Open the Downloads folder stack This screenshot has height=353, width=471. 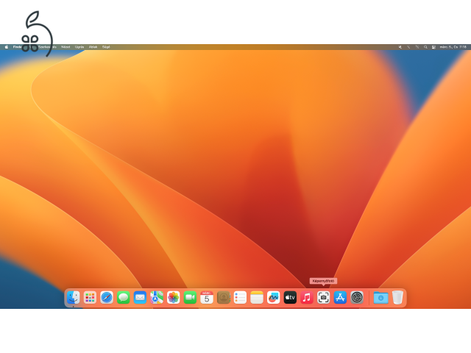(x=381, y=297)
